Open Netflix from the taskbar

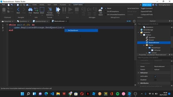pos(88,94)
